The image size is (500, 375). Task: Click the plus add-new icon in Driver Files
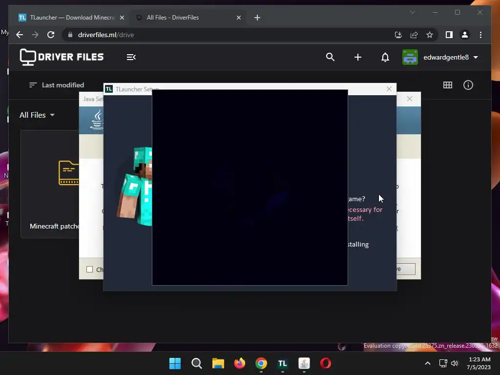(x=358, y=57)
